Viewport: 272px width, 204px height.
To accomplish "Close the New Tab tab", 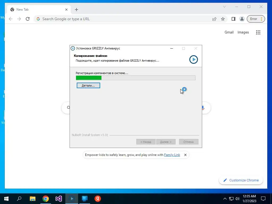I will tap(66, 10).
